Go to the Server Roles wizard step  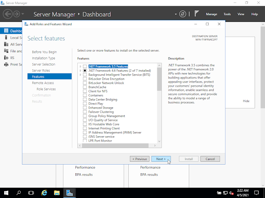(x=41, y=71)
